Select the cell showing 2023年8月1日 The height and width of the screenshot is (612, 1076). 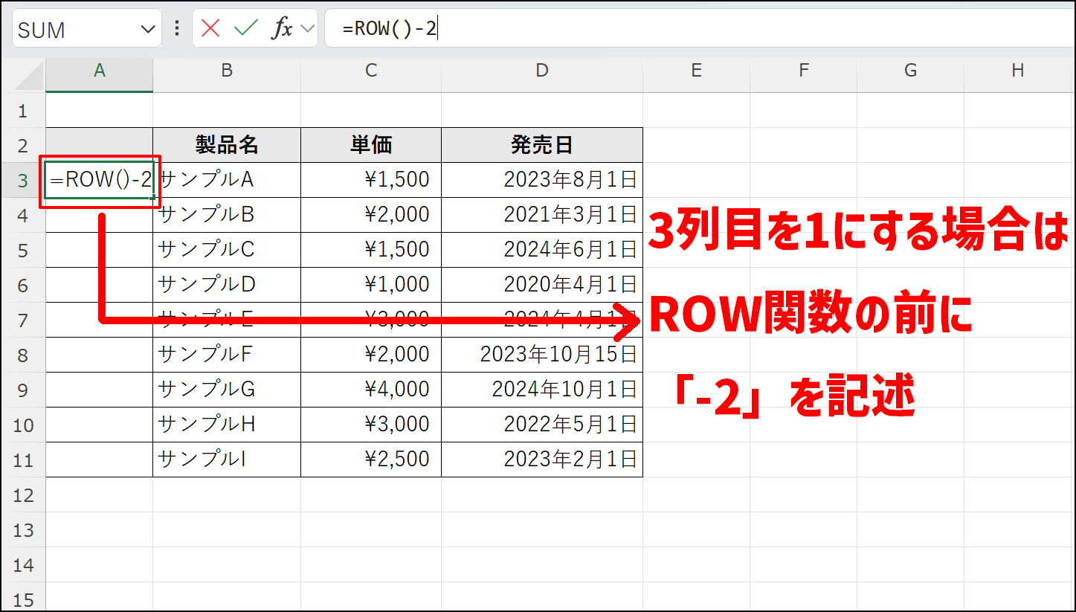(541, 179)
